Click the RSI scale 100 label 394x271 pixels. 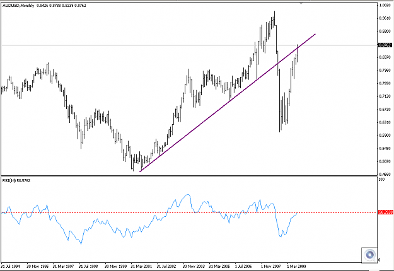pyautogui.click(x=381, y=180)
